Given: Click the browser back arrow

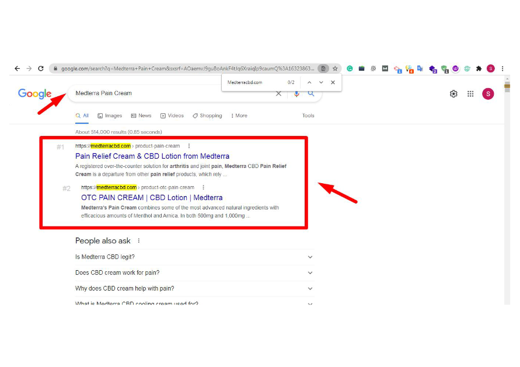Looking at the screenshot, I should (17, 68).
